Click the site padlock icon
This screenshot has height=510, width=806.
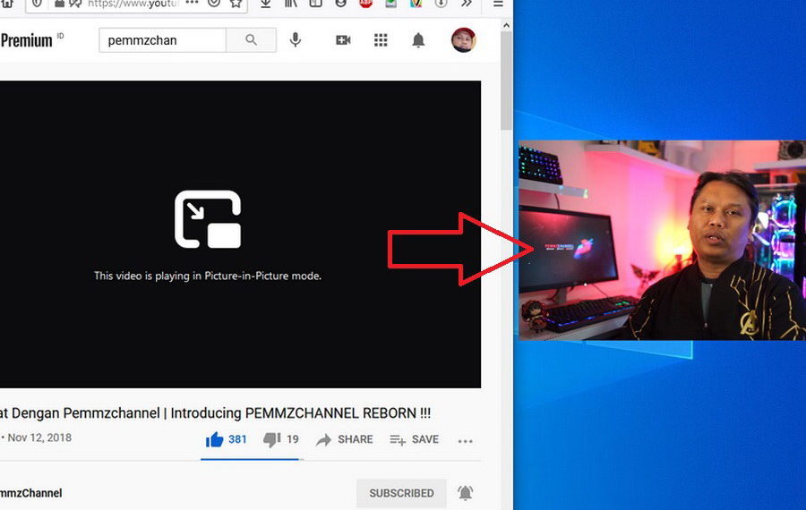60,3
